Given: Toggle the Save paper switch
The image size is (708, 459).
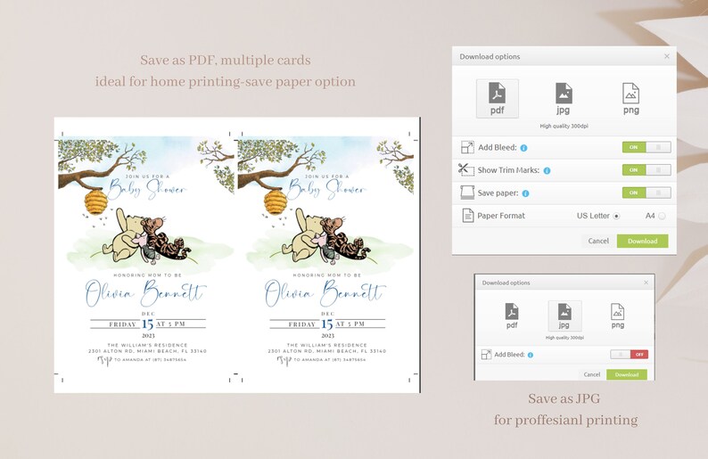Looking at the screenshot, I should [646, 193].
